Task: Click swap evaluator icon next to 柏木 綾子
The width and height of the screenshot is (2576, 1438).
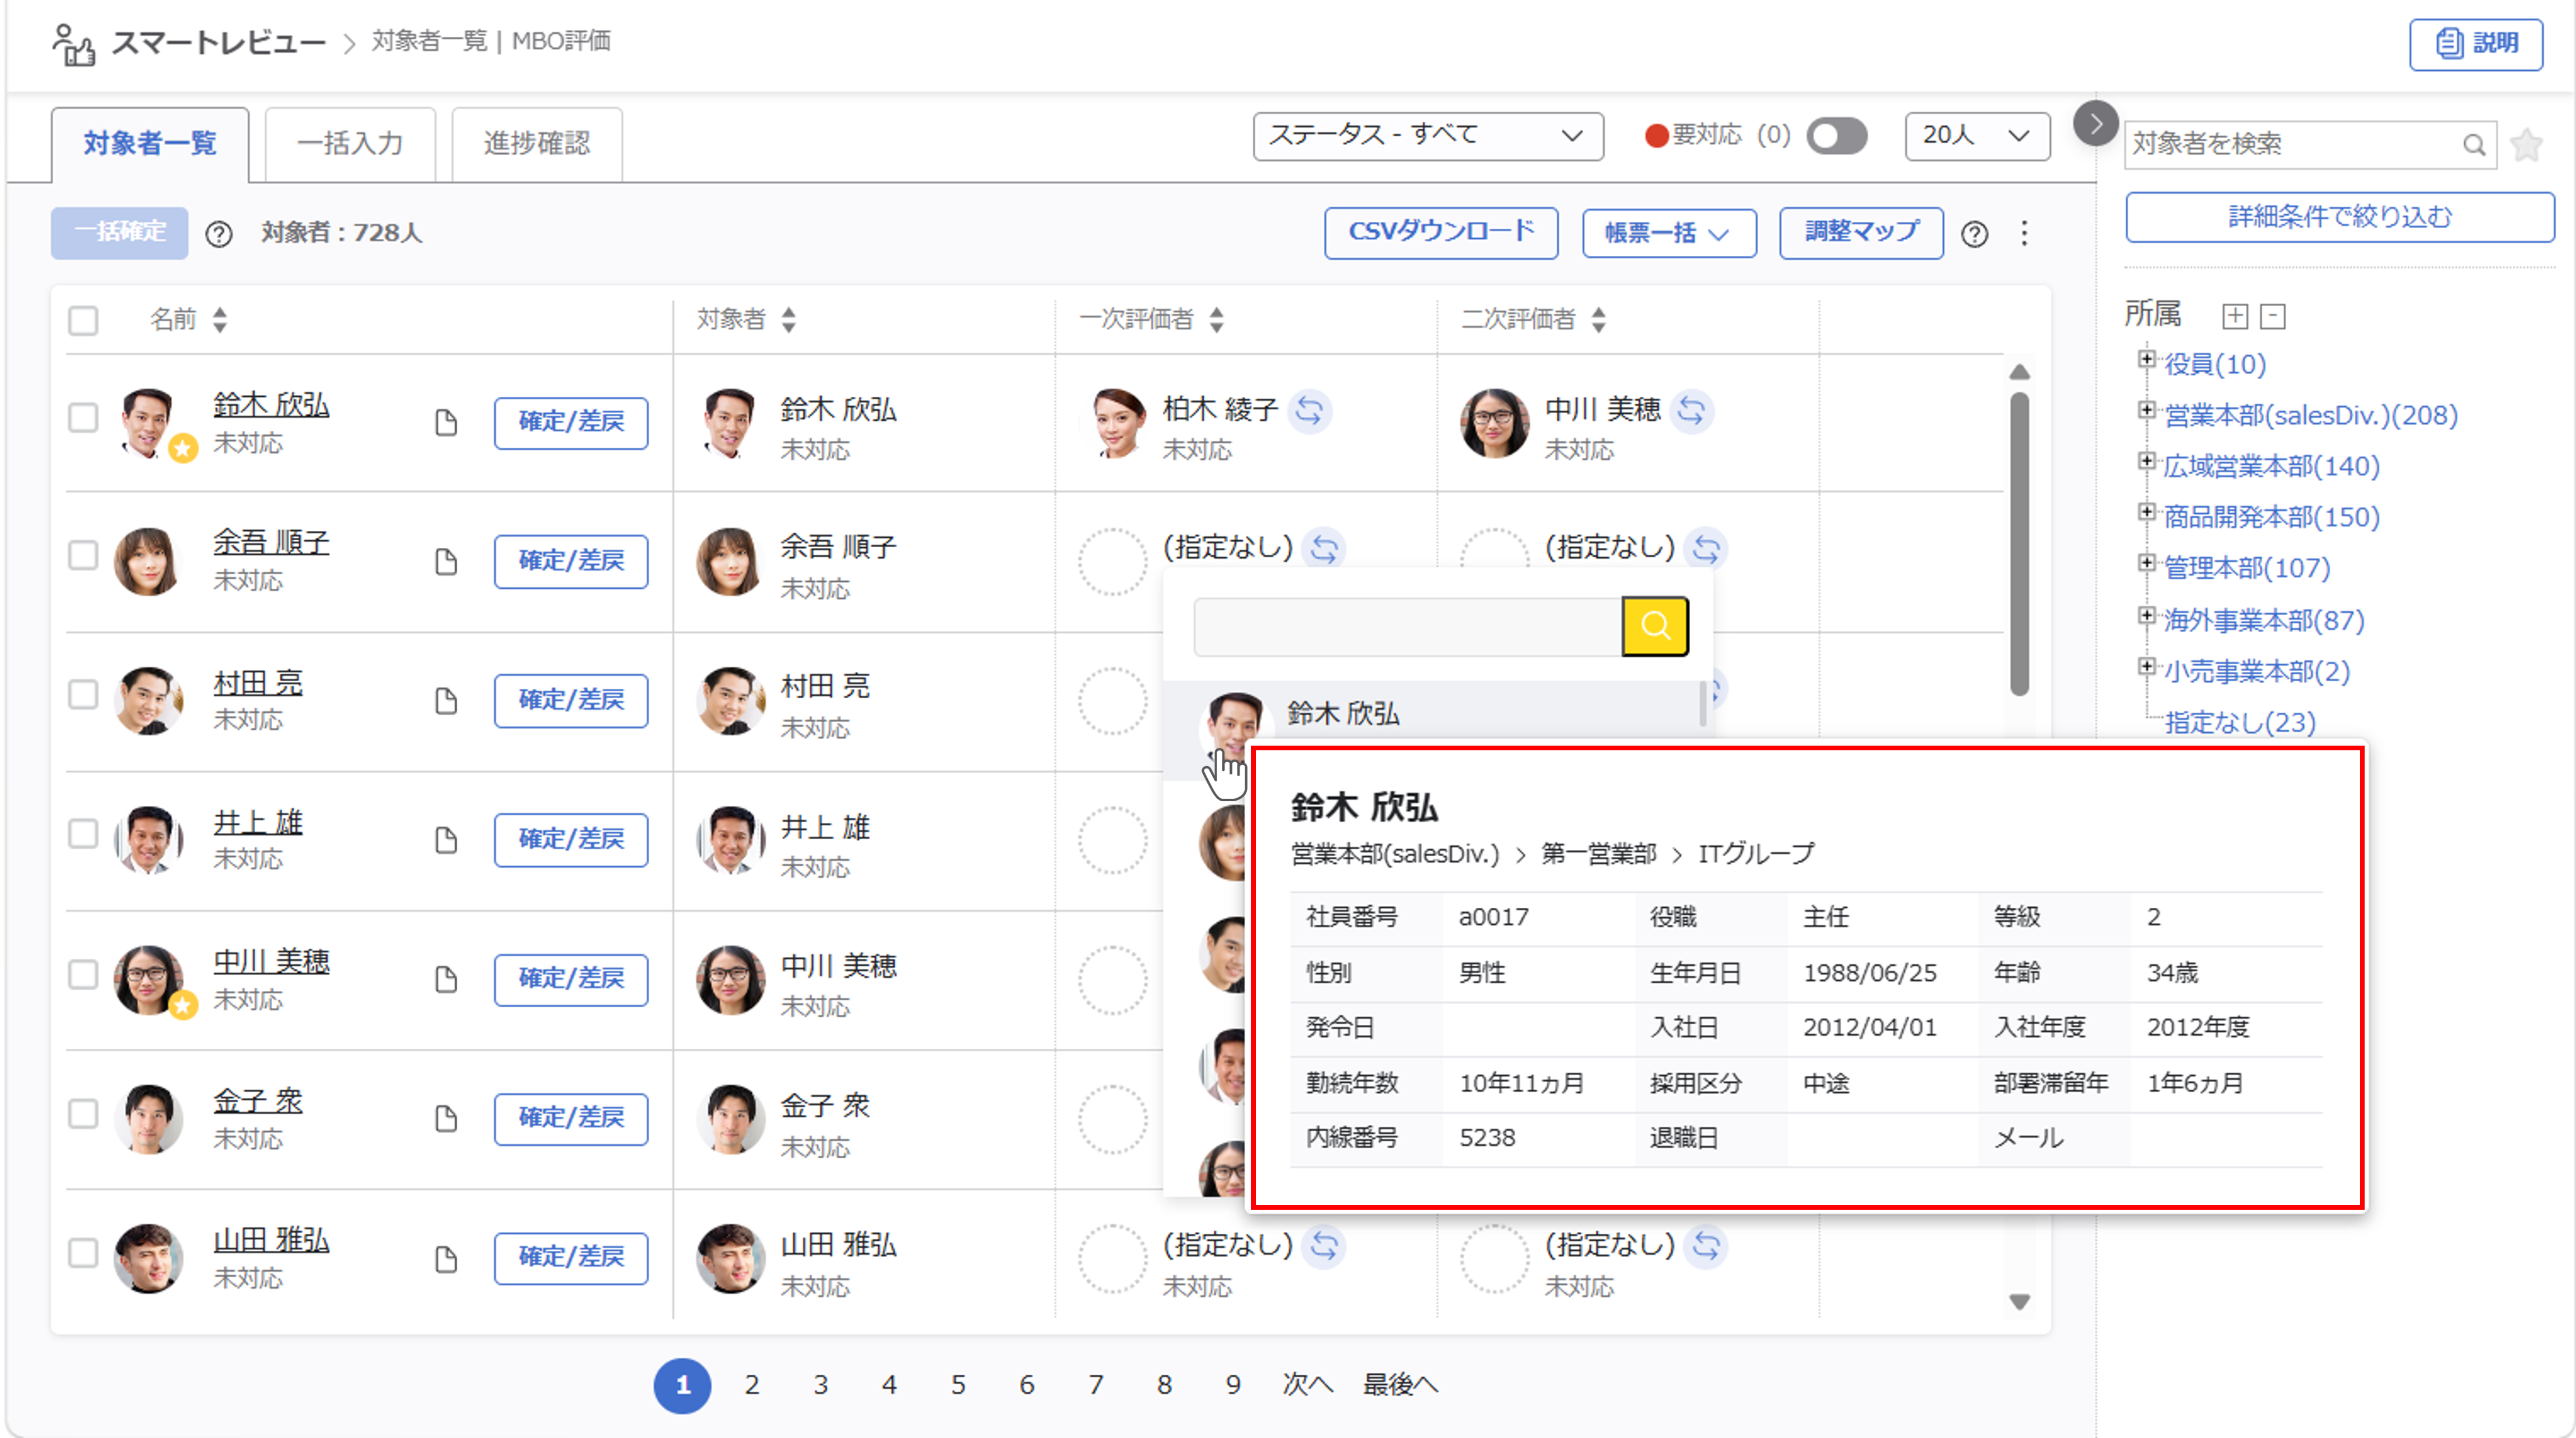Action: click(x=1309, y=410)
